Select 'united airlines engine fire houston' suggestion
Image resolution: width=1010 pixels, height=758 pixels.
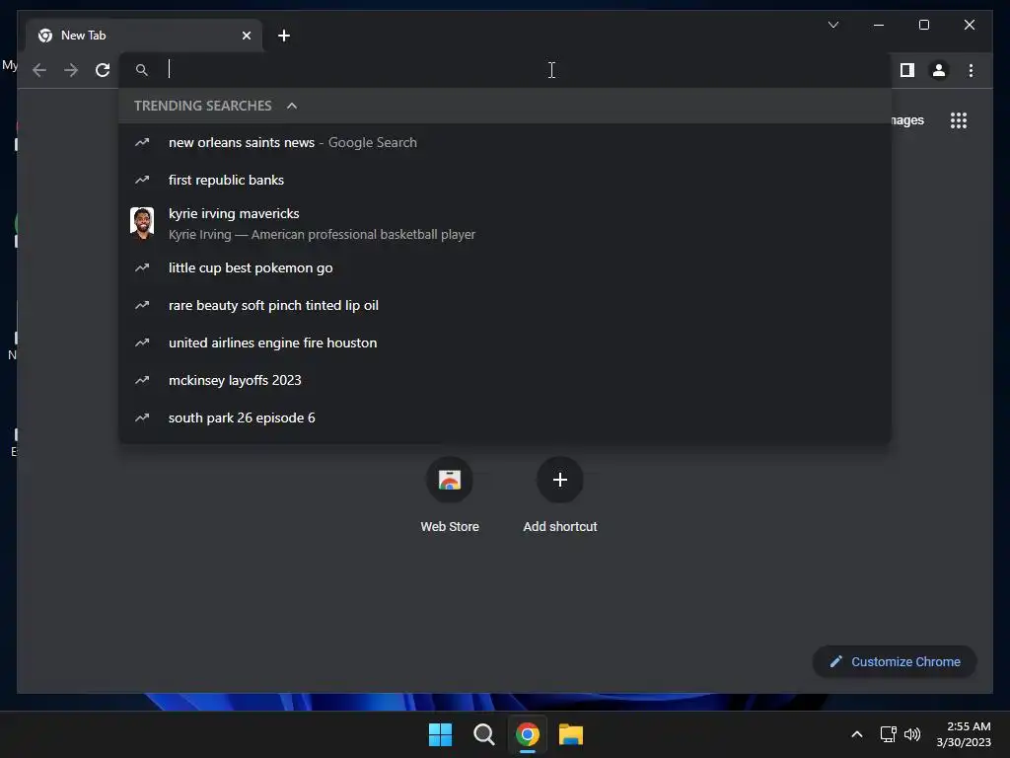click(505, 342)
